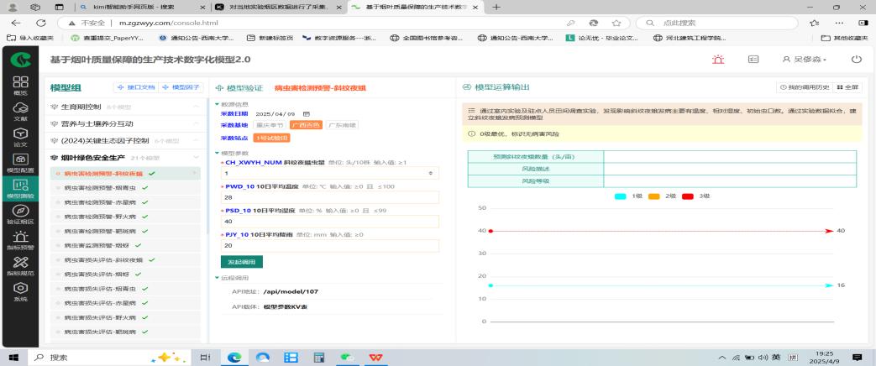Viewport: 876px width, 366px height.
Task: Open Windows Start menu
Action: click(x=13, y=357)
